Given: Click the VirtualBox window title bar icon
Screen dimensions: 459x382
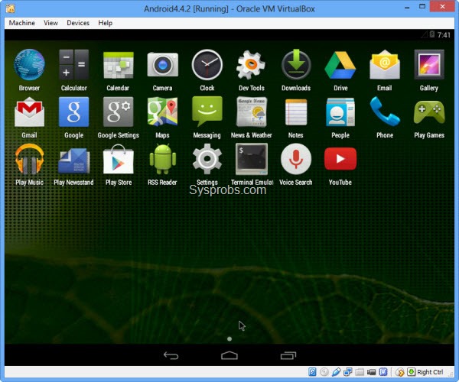Looking at the screenshot, I should 11,8.
